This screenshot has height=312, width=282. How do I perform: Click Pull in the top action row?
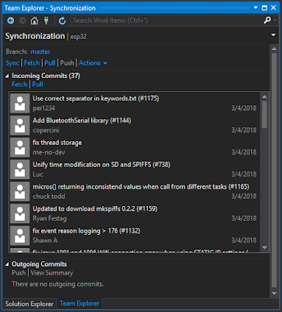point(50,63)
